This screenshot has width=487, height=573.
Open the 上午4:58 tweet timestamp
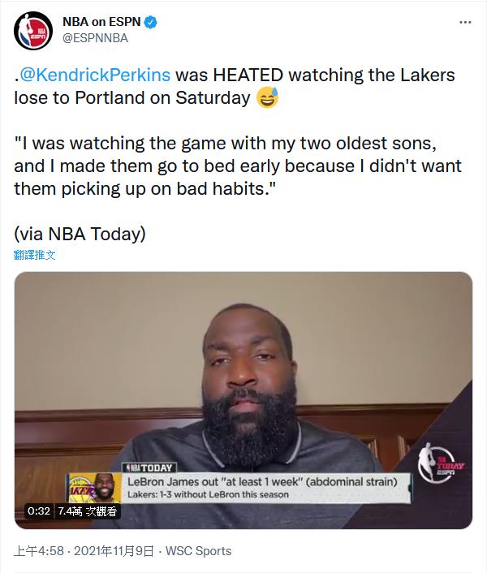click(39, 551)
